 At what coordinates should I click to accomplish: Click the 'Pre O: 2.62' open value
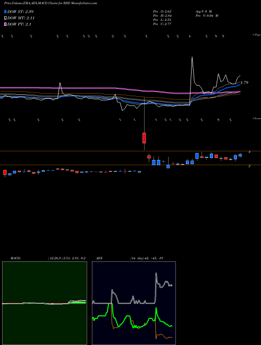(162, 11)
